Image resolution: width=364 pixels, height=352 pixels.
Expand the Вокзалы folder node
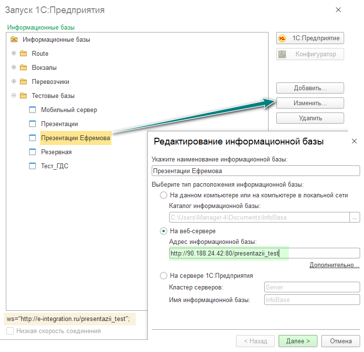(14, 67)
